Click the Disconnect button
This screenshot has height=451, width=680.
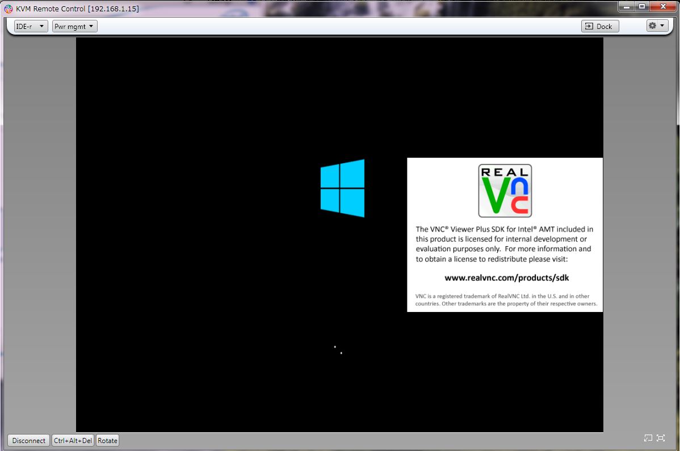coord(28,441)
